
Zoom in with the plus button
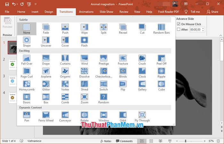[204, 141]
